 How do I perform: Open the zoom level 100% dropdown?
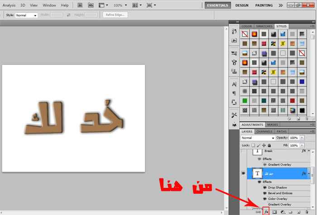(120, 5)
